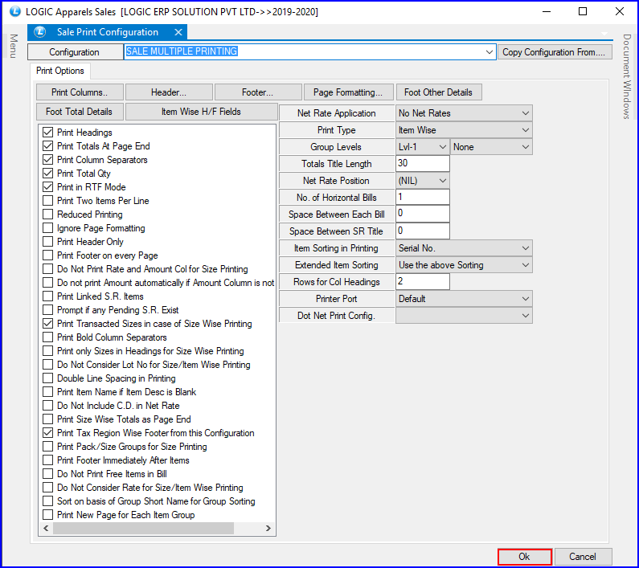This screenshot has height=568, width=639.
Task: Toggle Print Bold Column Separators
Action: click(48, 337)
